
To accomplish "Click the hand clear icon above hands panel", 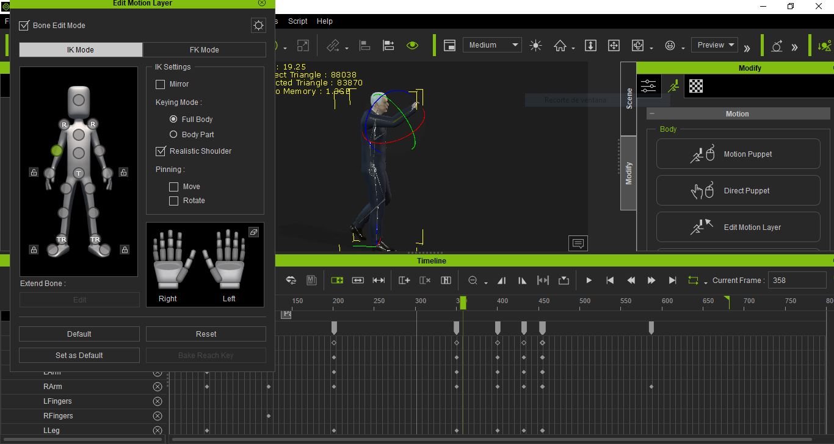I will (254, 232).
